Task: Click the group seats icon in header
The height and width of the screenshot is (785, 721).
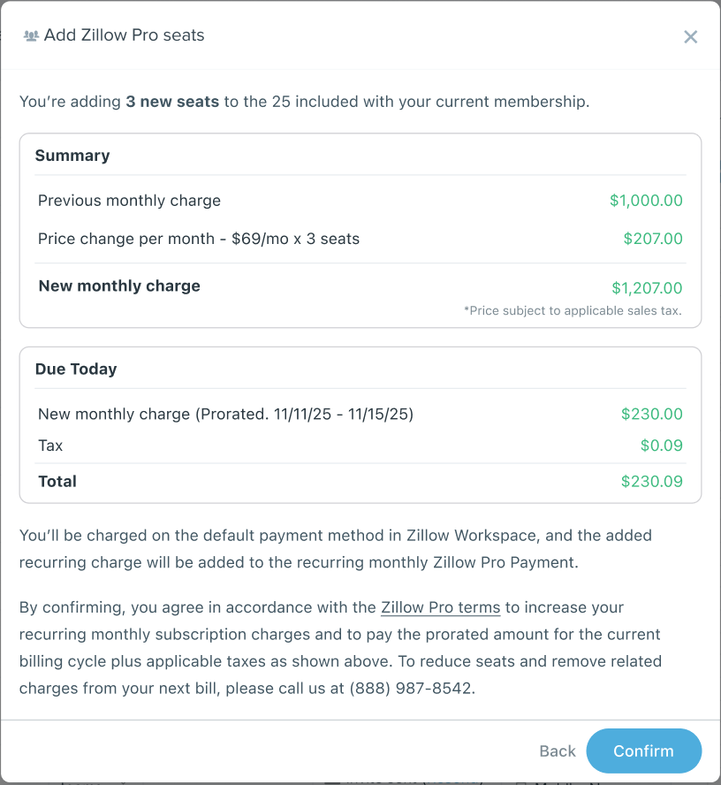Action: [31, 36]
